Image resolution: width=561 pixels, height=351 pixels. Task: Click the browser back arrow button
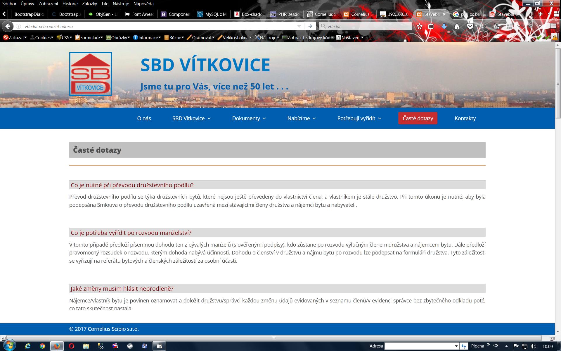[8, 26]
